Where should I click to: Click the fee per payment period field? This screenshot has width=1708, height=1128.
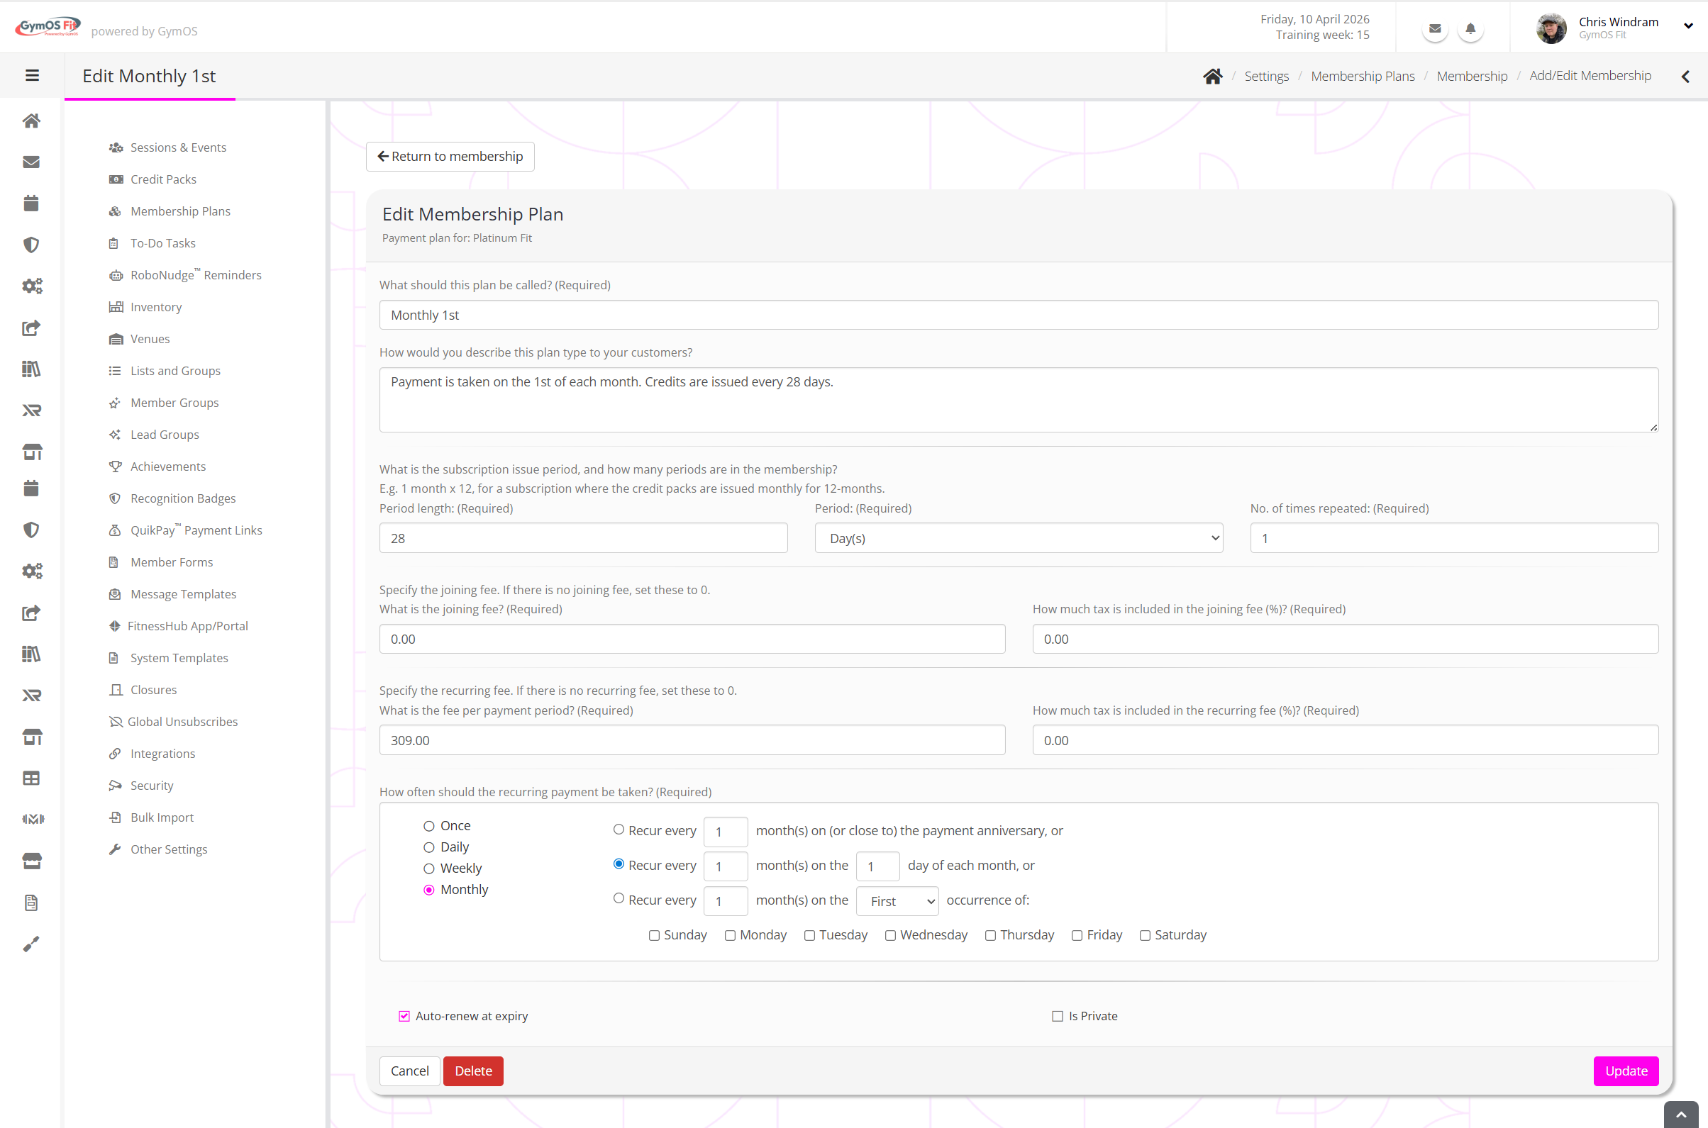(x=692, y=740)
